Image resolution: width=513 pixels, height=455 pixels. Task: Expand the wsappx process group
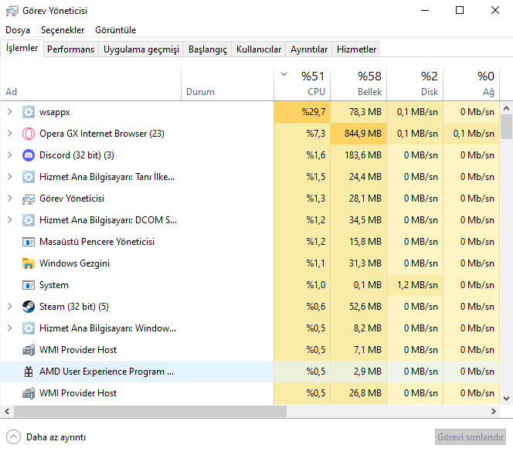(x=9, y=112)
